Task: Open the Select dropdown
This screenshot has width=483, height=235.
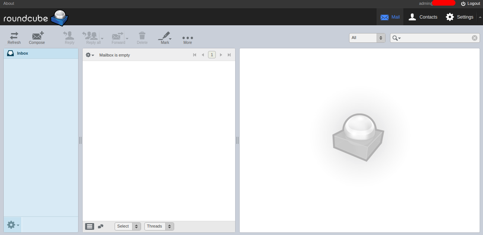Action: point(128,226)
